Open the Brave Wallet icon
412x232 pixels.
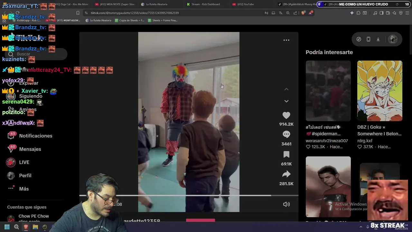click(x=388, y=13)
